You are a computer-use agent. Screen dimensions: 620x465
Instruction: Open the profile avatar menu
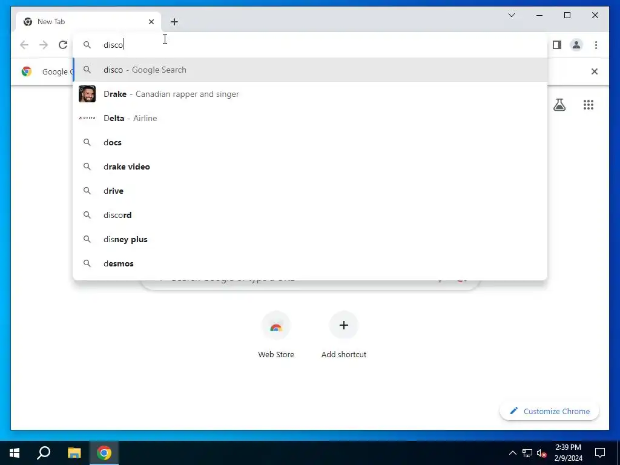click(x=576, y=45)
